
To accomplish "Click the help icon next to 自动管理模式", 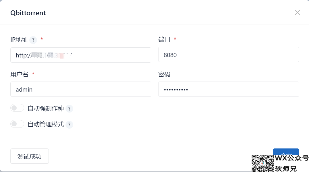I will coord(69,125).
